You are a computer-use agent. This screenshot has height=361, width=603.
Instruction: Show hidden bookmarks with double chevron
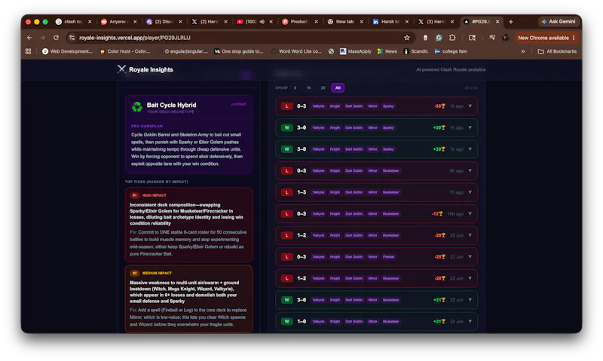523,51
